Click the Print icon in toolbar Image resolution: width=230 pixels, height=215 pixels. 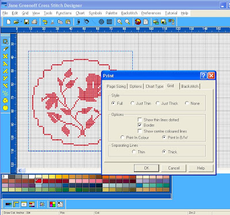[34, 22]
